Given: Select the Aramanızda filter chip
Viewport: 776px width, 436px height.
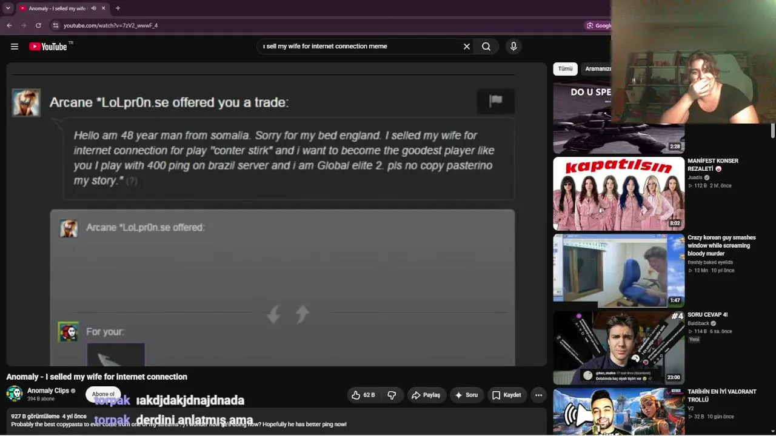Looking at the screenshot, I should pos(598,69).
